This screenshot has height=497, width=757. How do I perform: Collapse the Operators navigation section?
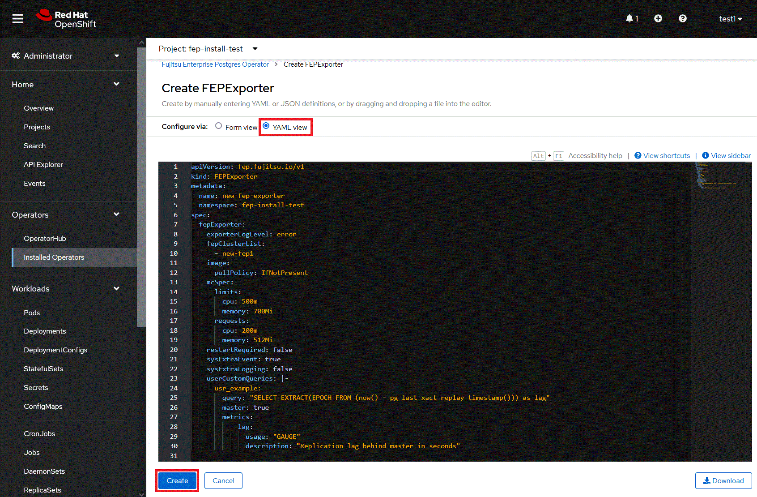(116, 215)
